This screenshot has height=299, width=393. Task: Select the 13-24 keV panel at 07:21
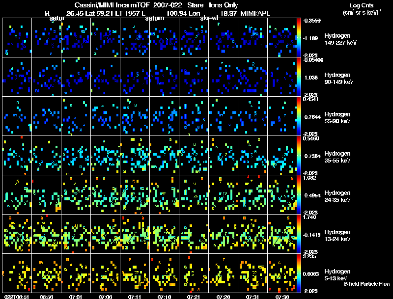tap(194, 234)
